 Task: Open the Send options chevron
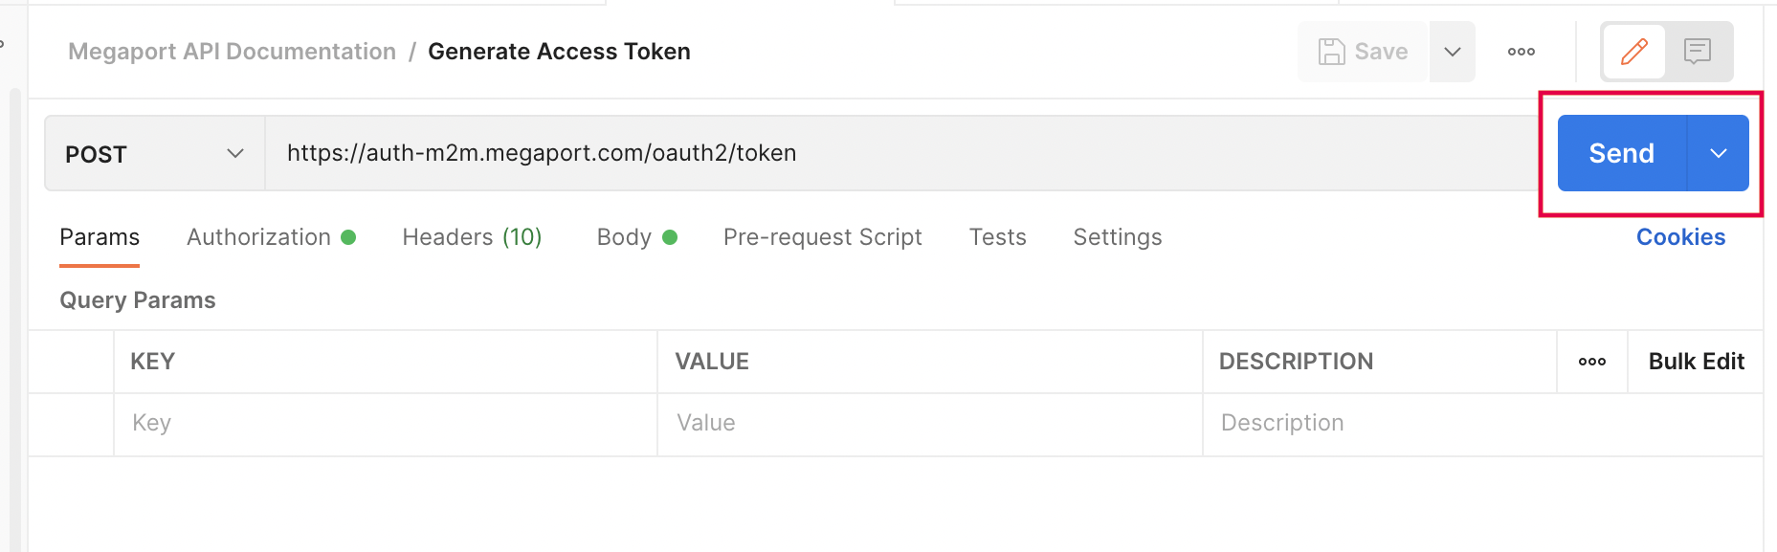[x=1719, y=152]
